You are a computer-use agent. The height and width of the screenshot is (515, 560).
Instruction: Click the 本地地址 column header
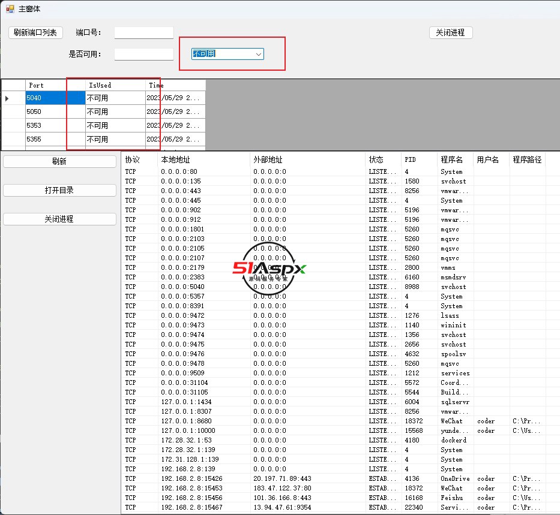(203, 159)
